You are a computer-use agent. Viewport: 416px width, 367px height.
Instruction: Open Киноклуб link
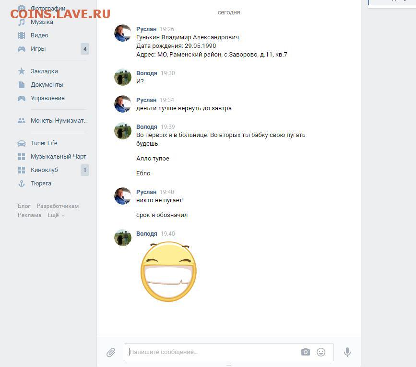44,170
